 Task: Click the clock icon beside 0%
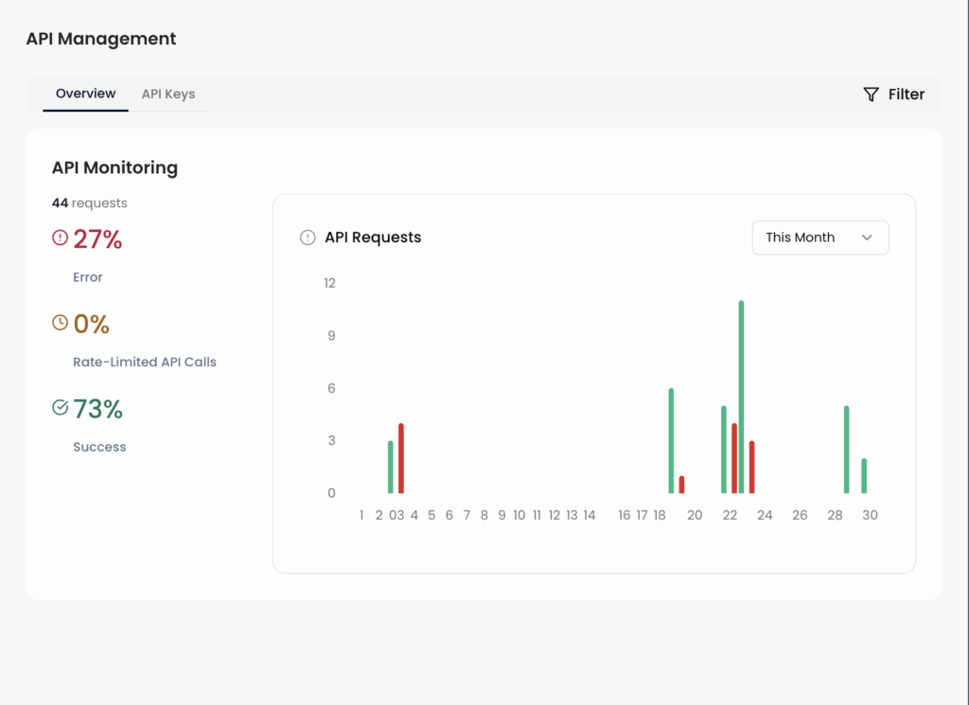pos(60,324)
